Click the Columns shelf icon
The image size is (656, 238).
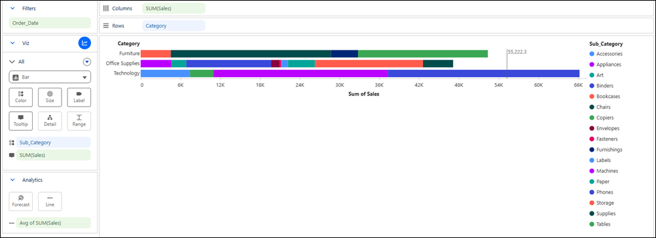[x=106, y=8]
